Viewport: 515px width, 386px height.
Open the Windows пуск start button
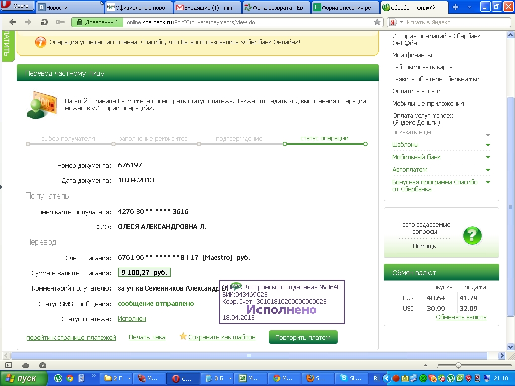(23, 378)
